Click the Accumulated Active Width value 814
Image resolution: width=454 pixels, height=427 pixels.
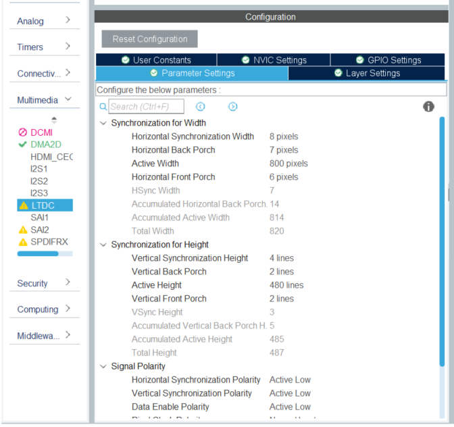point(277,218)
